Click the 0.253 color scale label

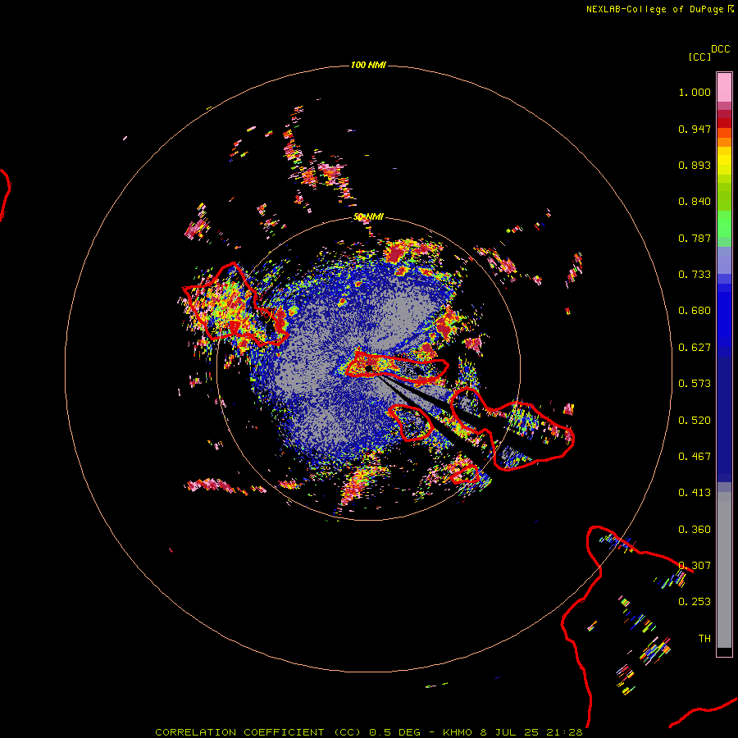tap(695, 602)
